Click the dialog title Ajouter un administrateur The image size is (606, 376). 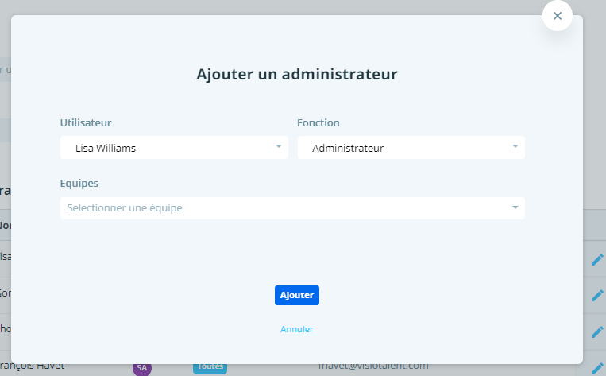pyautogui.click(x=297, y=75)
